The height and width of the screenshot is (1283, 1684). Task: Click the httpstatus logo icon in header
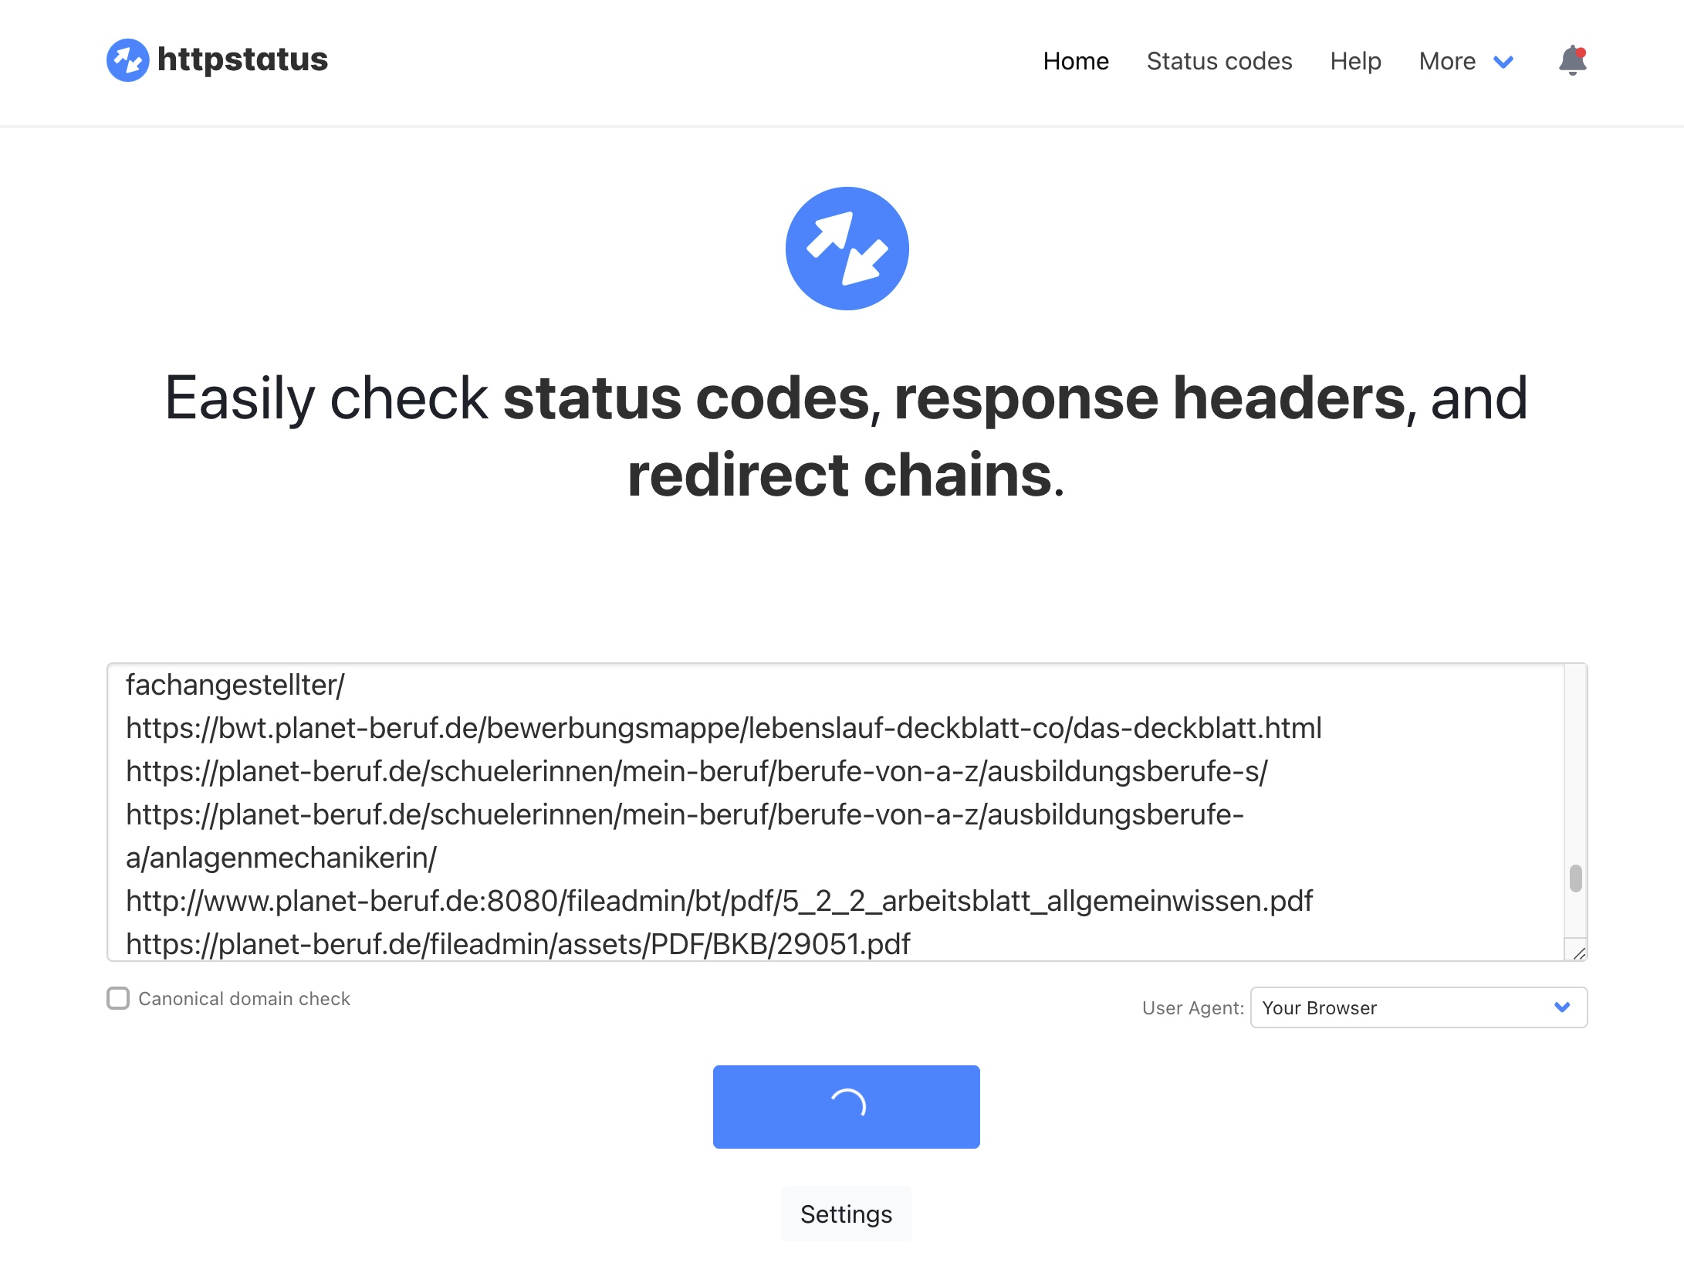[x=127, y=60]
